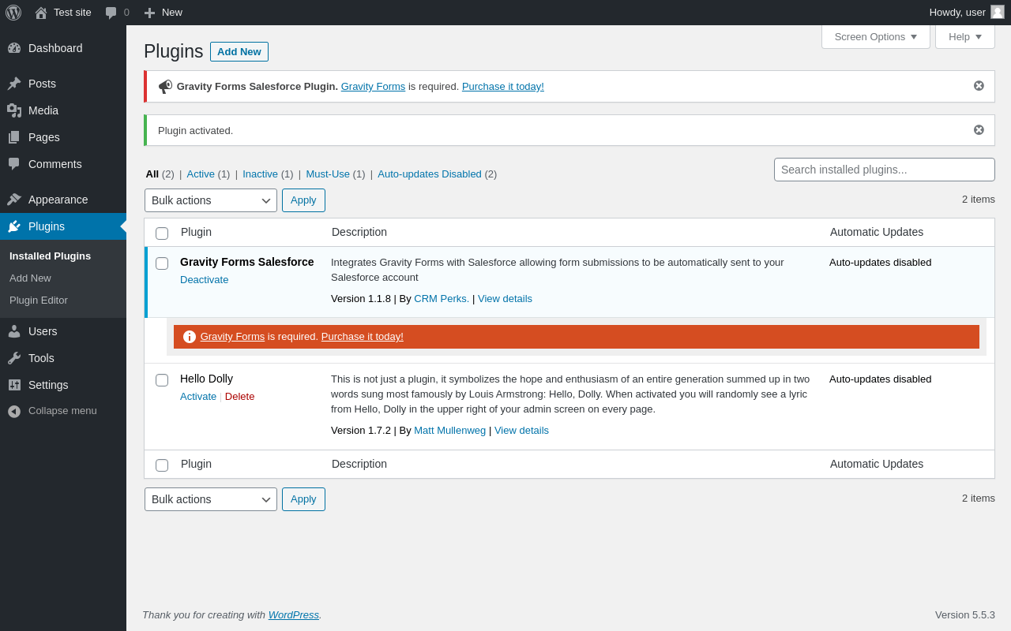Image resolution: width=1011 pixels, height=631 pixels.
Task: Focus the Search installed plugins field
Action: coord(884,170)
